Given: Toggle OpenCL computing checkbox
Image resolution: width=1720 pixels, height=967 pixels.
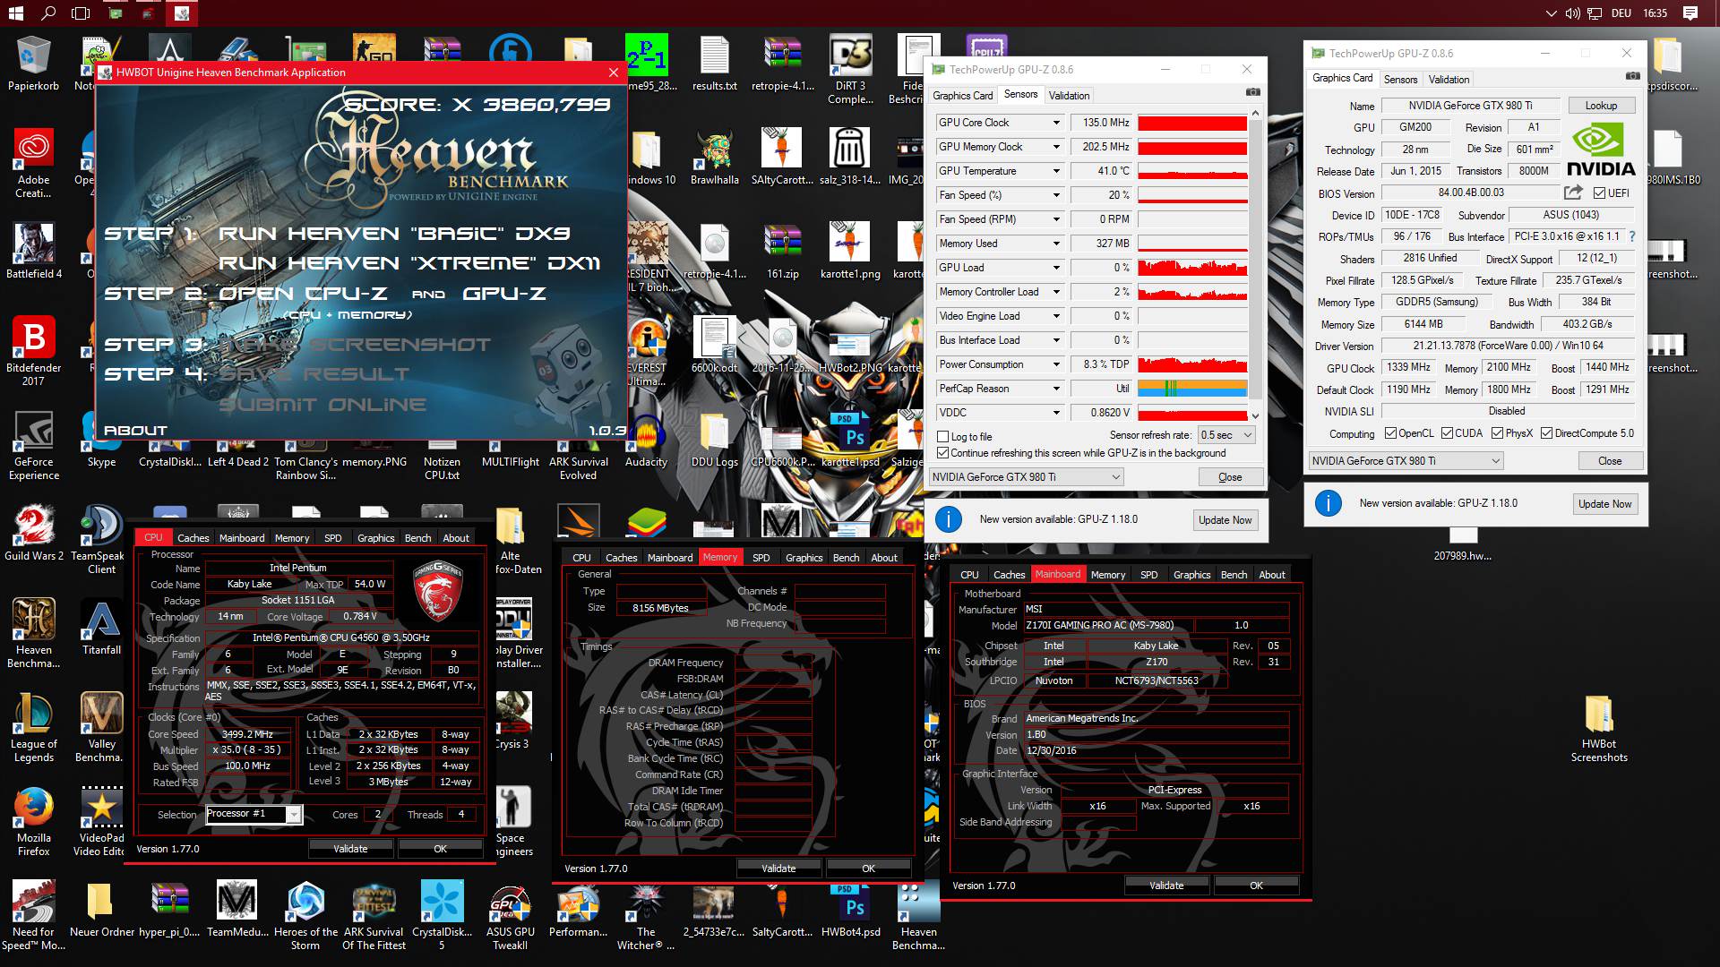Looking at the screenshot, I should click(x=1390, y=433).
